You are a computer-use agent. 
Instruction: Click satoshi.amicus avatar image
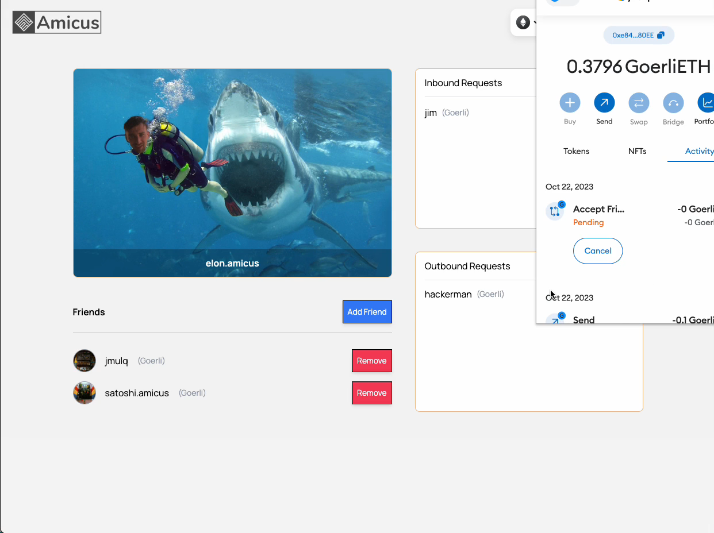[x=85, y=393]
